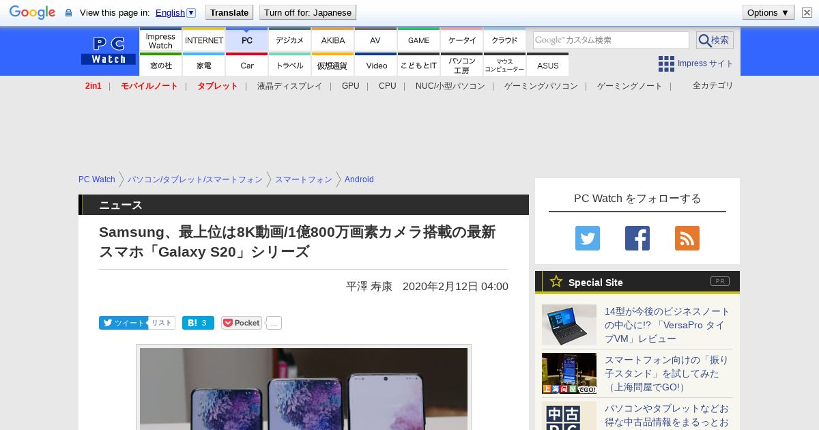Open the CPU category link
This screenshot has height=430, width=819.
coord(388,86)
